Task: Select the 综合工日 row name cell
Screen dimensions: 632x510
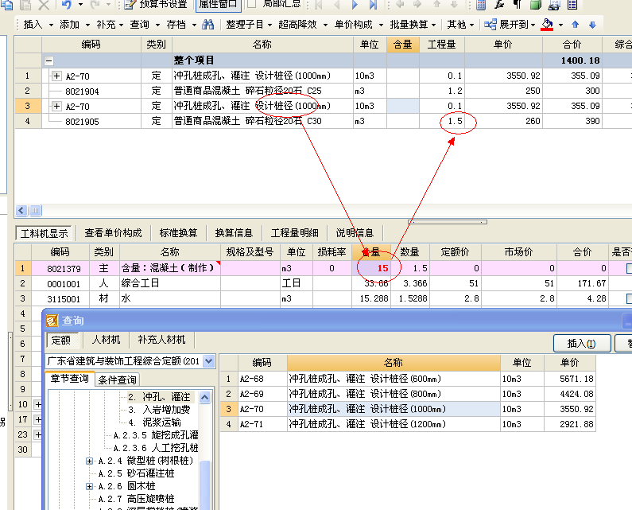Action: click(170, 283)
